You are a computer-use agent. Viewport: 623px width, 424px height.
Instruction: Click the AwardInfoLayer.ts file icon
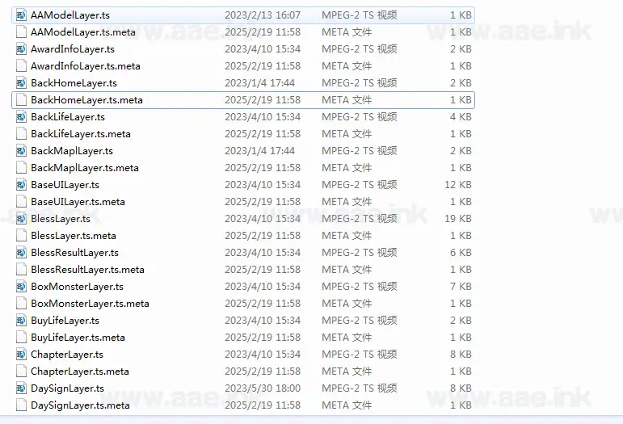[21, 49]
